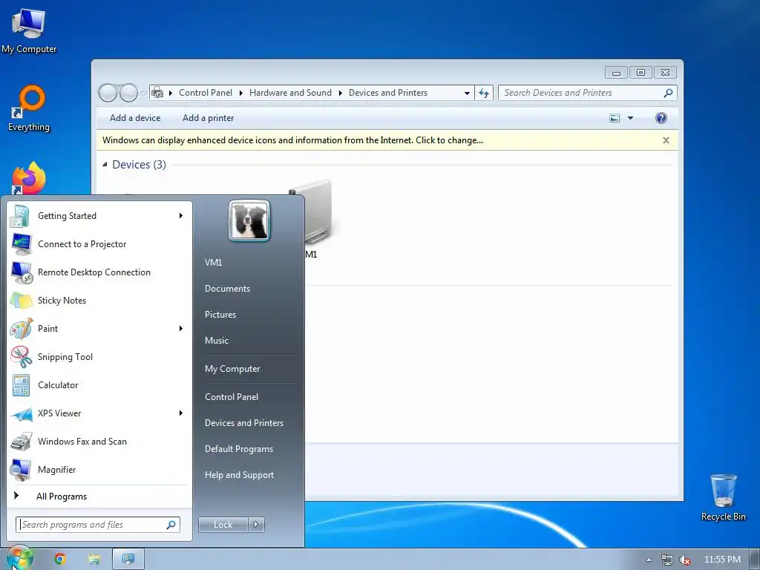Open Help and Support from Start menu

click(239, 475)
